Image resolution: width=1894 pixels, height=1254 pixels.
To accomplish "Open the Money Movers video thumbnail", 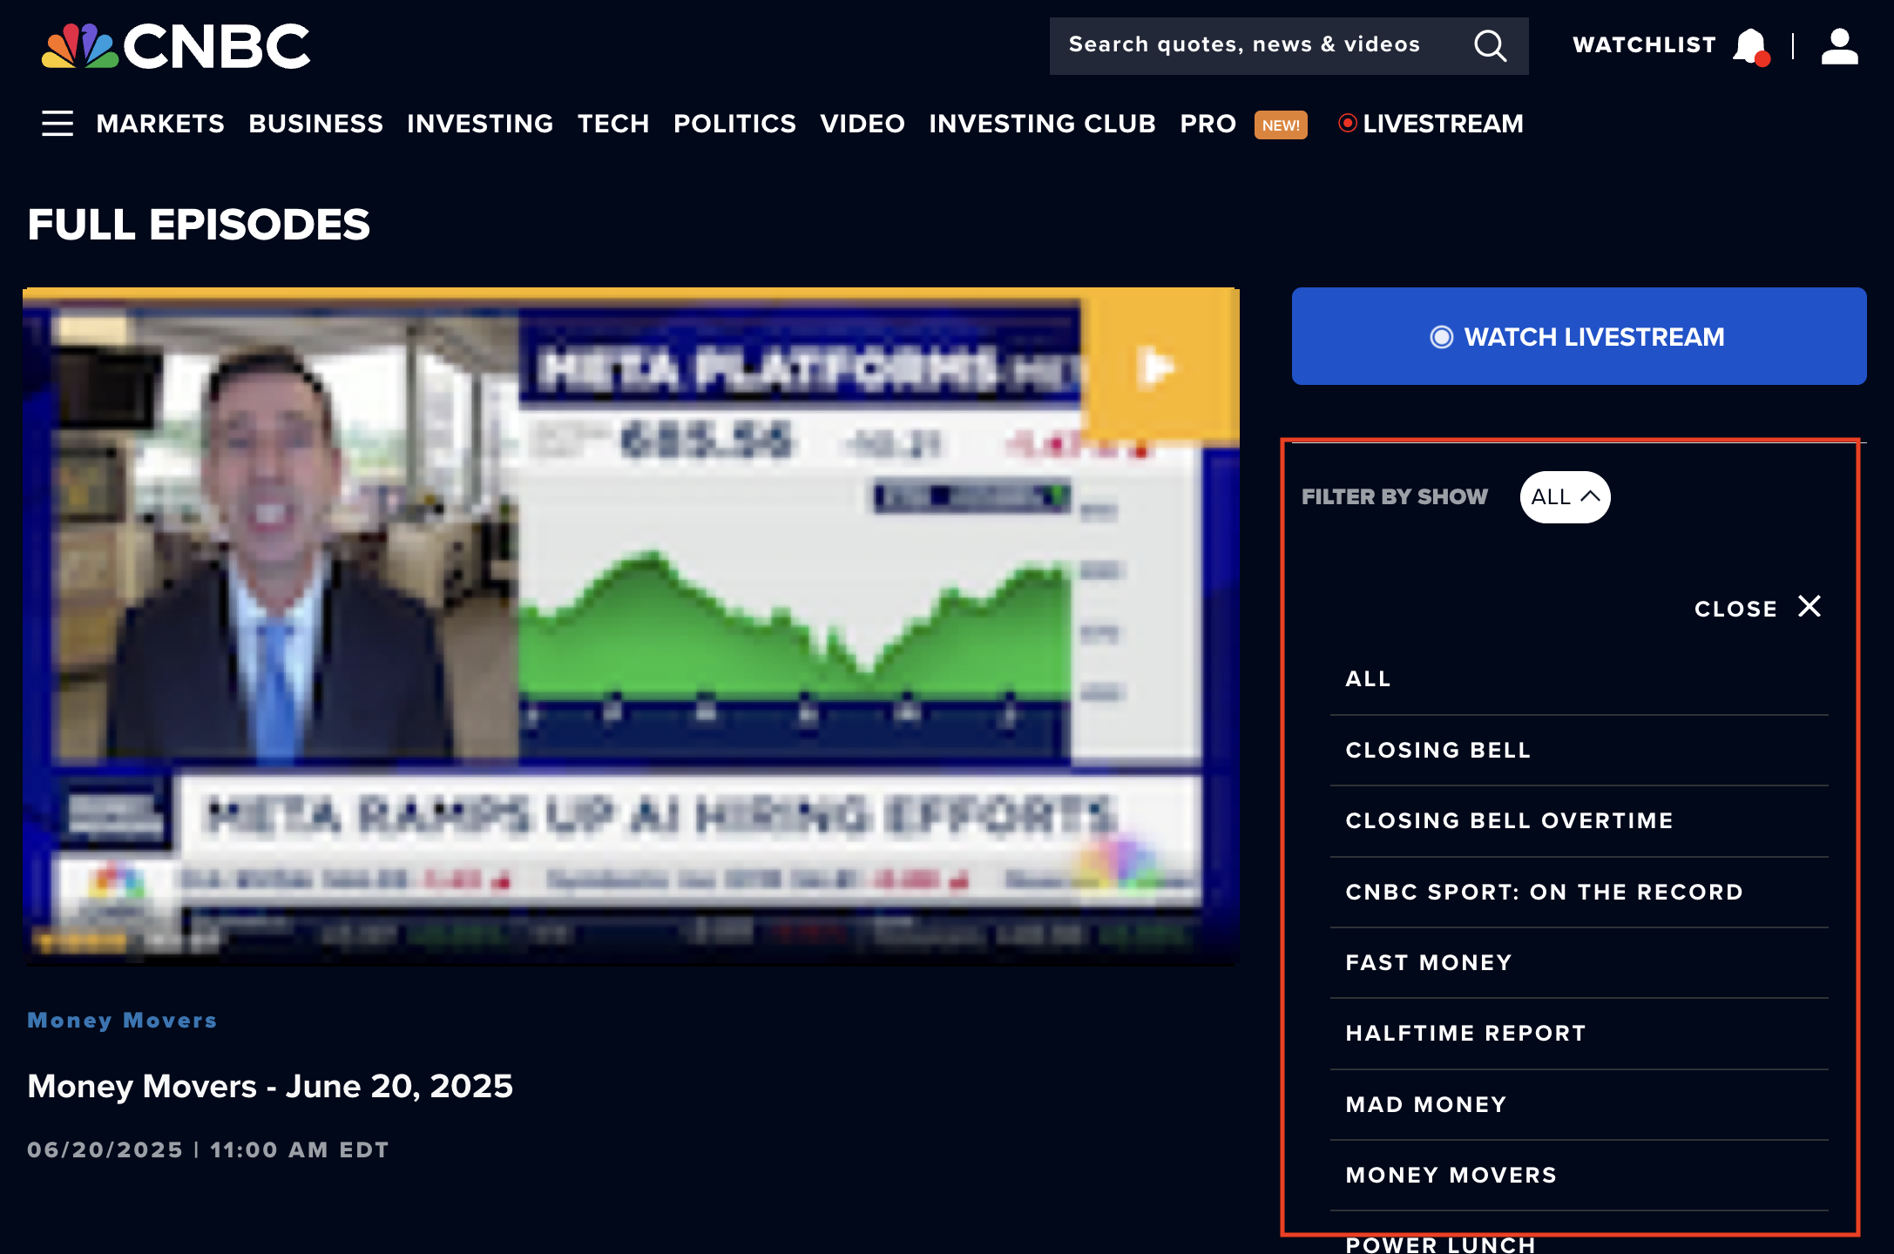I will pos(631,626).
